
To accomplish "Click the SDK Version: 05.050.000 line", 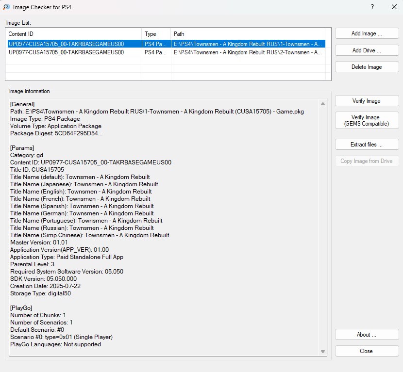I will 43,279.
